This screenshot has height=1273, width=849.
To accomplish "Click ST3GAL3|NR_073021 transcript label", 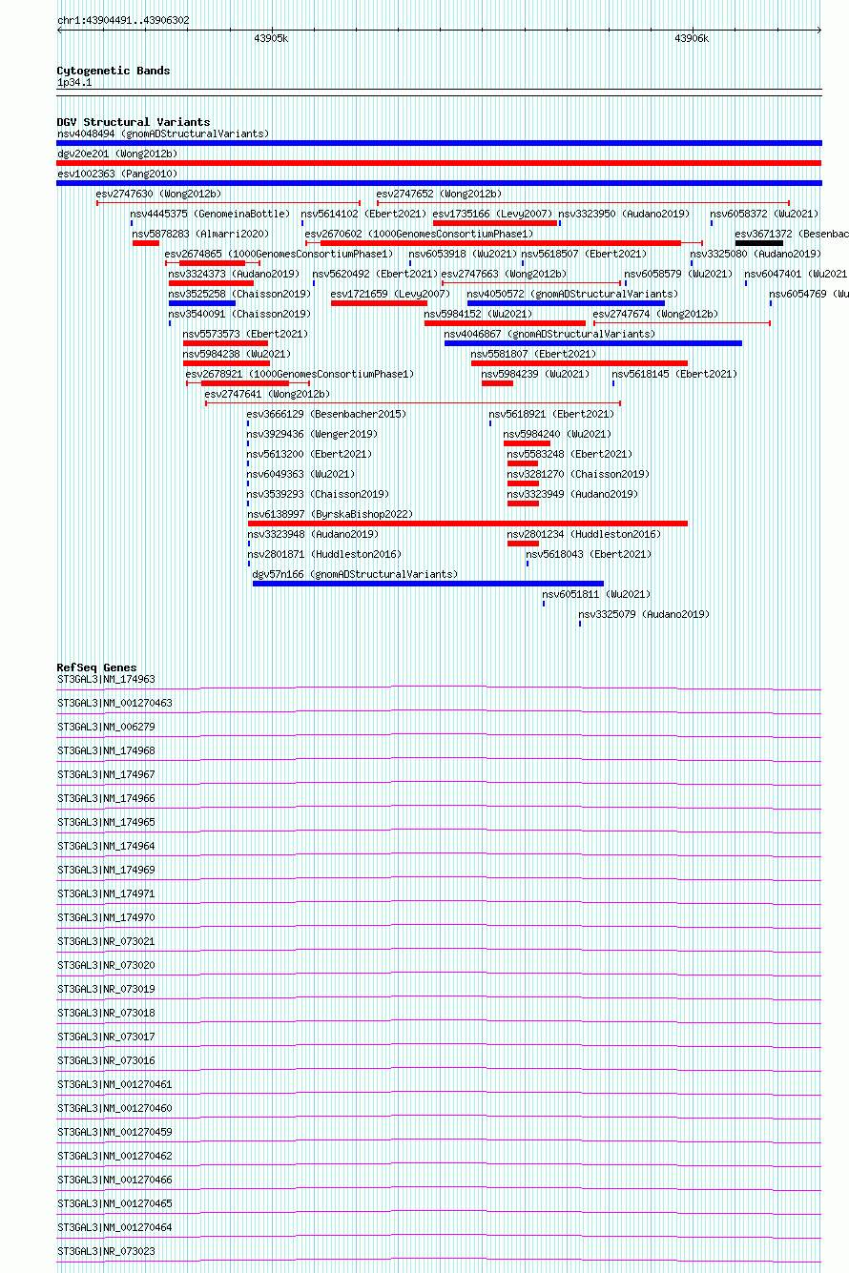I will (x=106, y=941).
